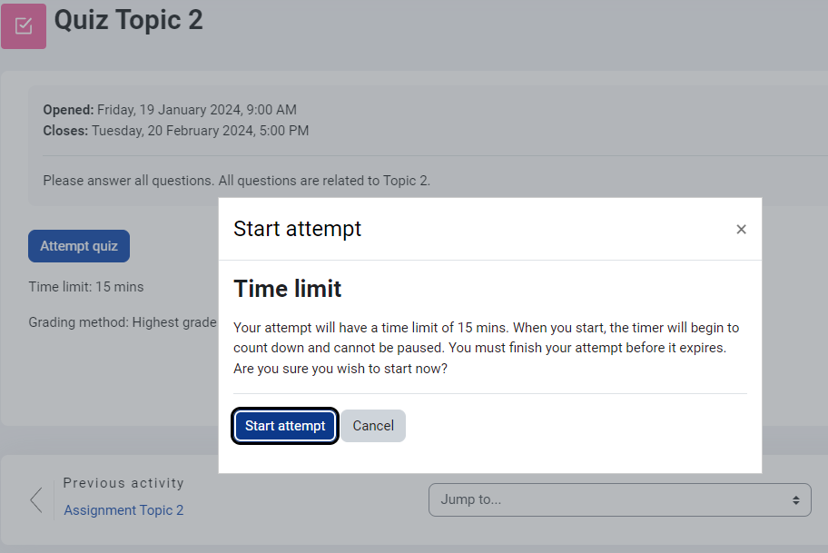Click the Previous activity label
This screenshot has width=828, height=553.
(123, 483)
